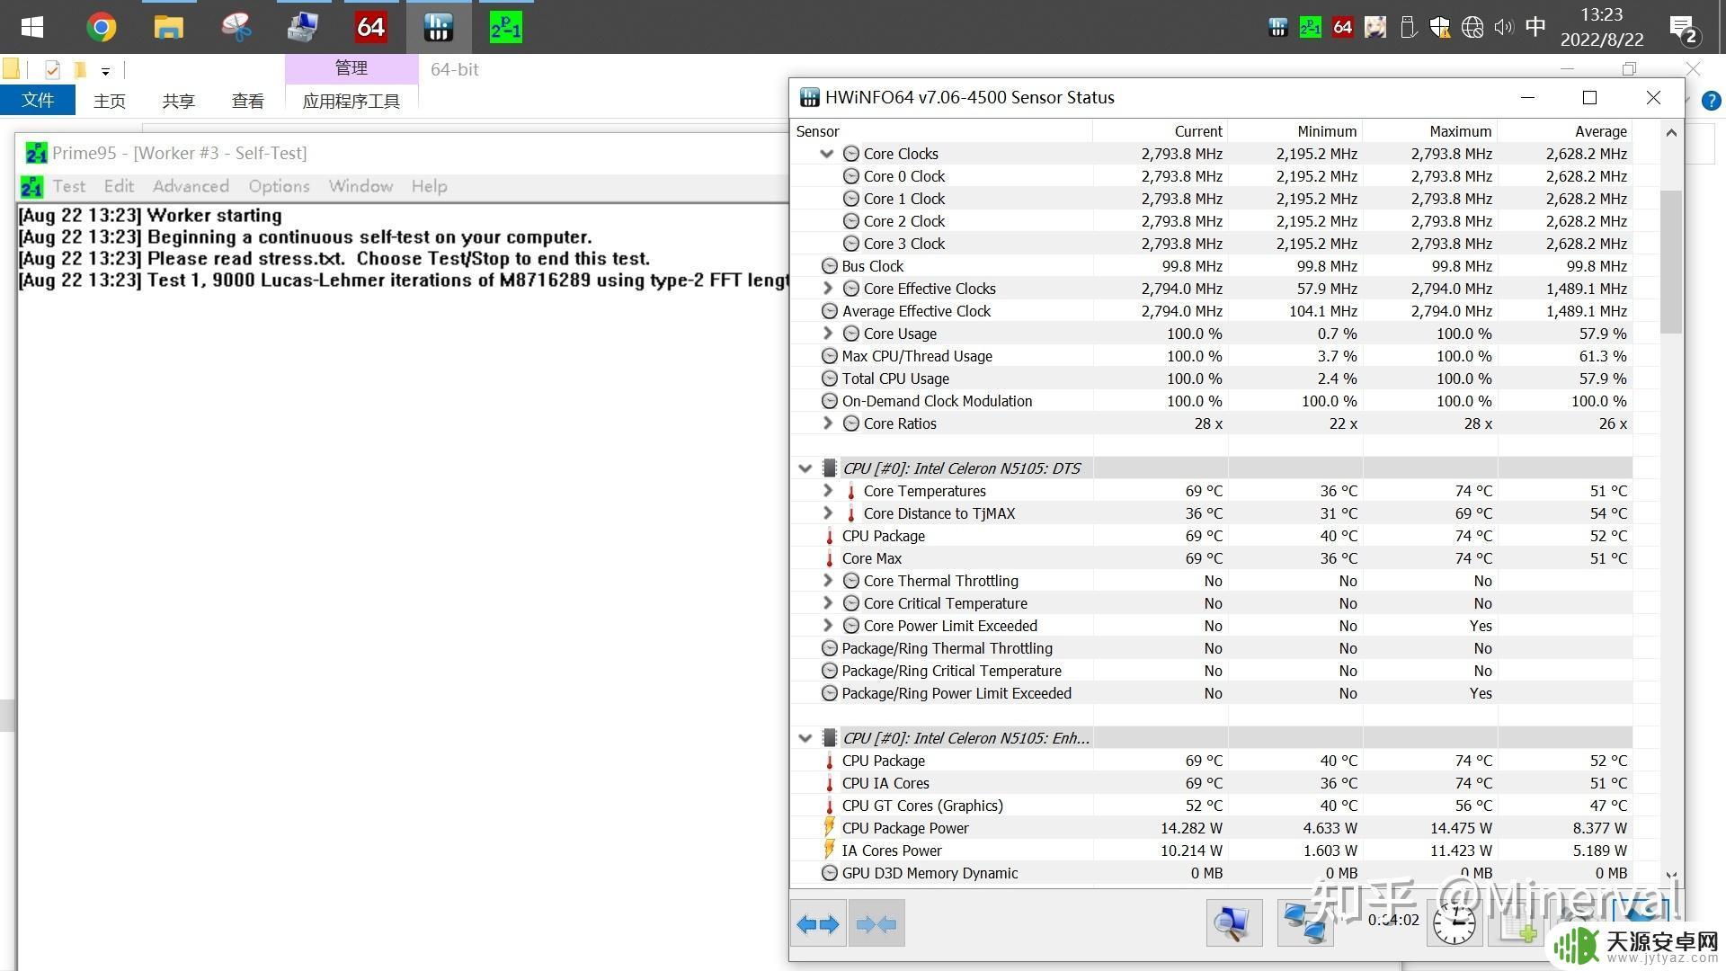Collapse the Core Clocks group
Viewport: 1726px width, 971px height.
827,154
